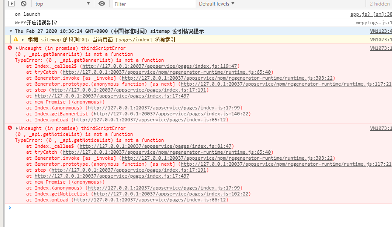Expand the sitemap warning message arrow
Image resolution: width=392 pixels, height=227 pixels.
pyautogui.click(x=23, y=40)
